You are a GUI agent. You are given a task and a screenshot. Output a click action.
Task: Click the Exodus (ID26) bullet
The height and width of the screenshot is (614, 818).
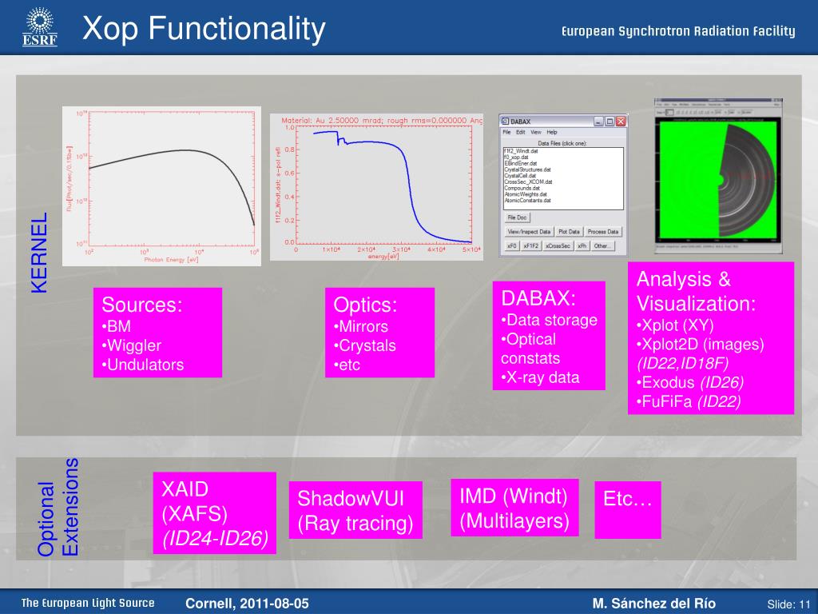tap(690, 382)
